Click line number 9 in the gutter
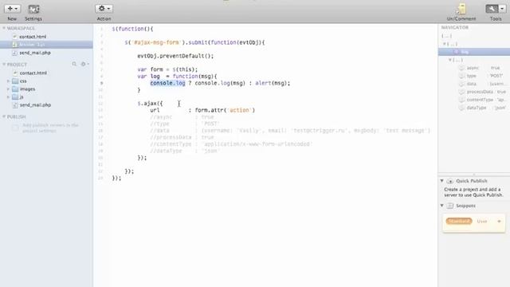Image resolution: width=510 pixels, height=287 pixels. pos(101,83)
